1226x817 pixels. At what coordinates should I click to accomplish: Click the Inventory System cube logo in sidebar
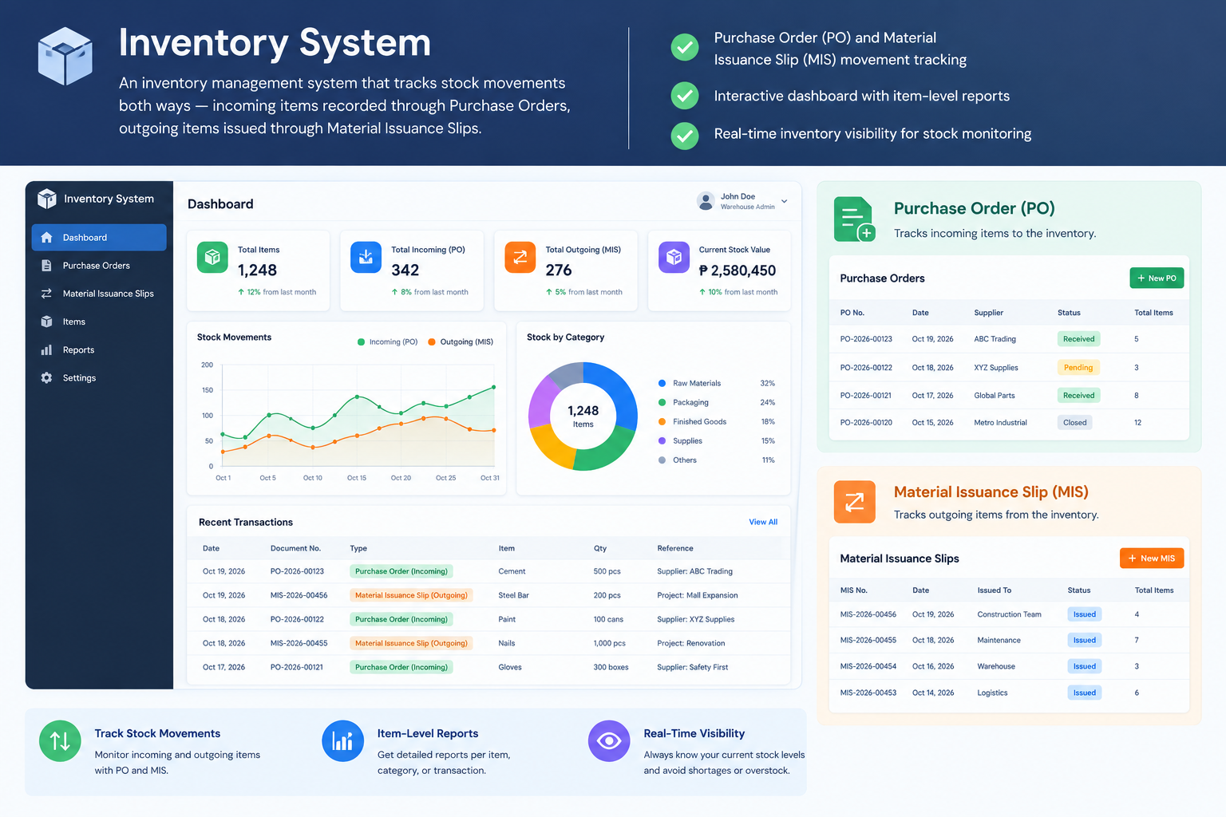47,199
